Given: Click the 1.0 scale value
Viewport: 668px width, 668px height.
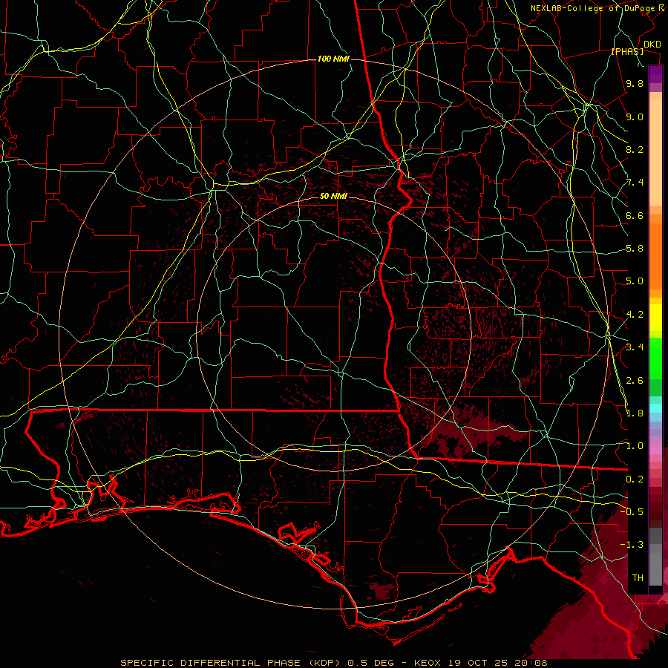Looking at the screenshot, I should pyautogui.click(x=635, y=446).
